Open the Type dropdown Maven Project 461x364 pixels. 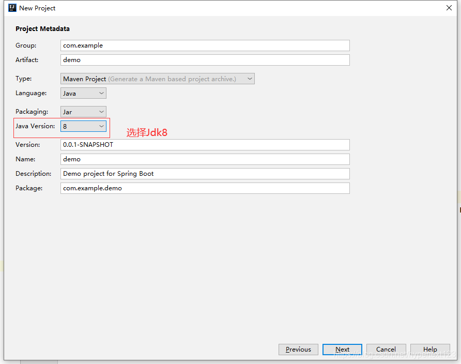click(x=157, y=79)
